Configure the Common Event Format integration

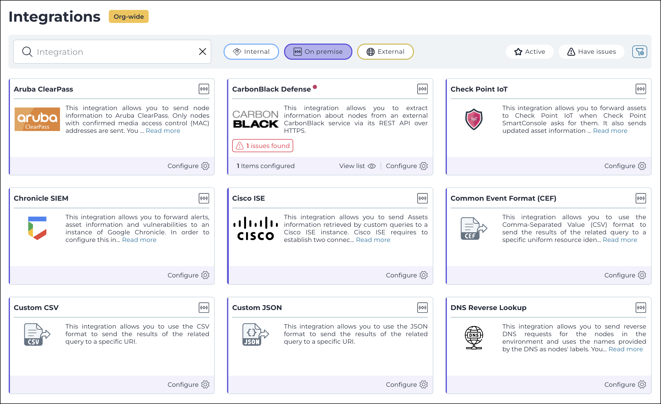(625, 275)
